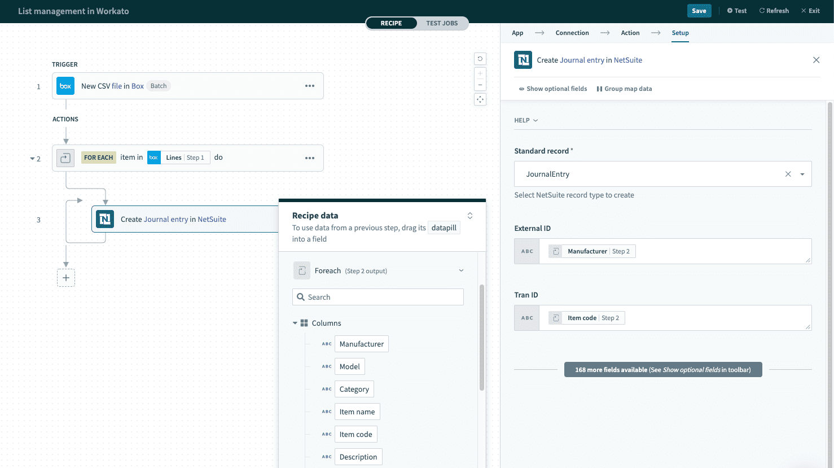
Task: Click the Box icon in trigger step
Action: (65, 86)
